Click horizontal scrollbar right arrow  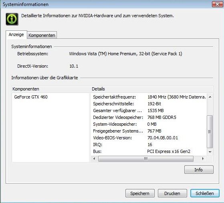pyautogui.click(x=203, y=159)
